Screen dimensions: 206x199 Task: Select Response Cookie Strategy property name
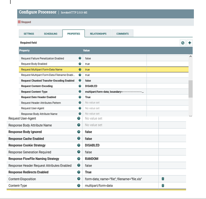click(x=27, y=145)
